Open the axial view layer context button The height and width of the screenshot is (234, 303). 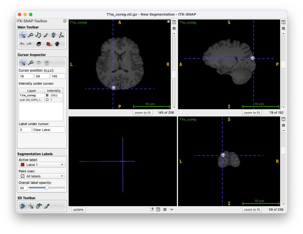click(x=169, y=22)
